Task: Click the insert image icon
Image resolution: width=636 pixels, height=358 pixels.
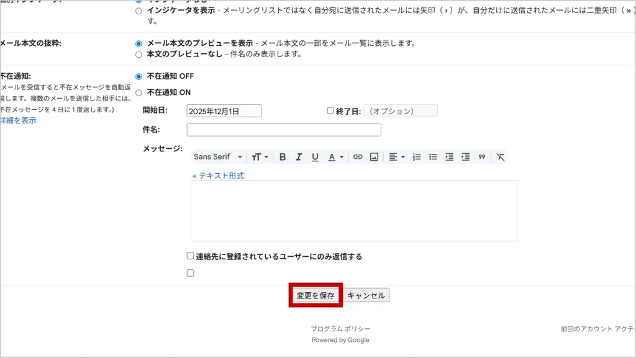Action: [x=374, y=157]
